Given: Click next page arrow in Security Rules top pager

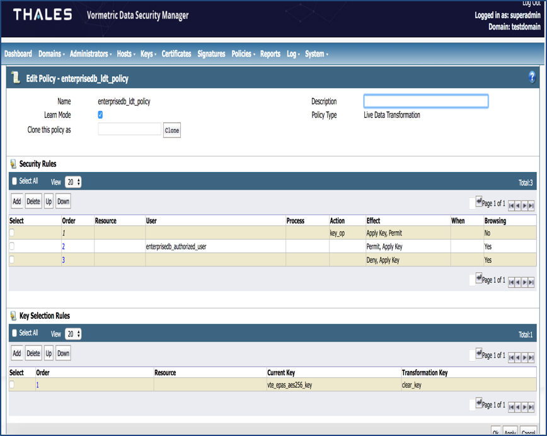Looking at the screenshot, I should click(525, 205).
